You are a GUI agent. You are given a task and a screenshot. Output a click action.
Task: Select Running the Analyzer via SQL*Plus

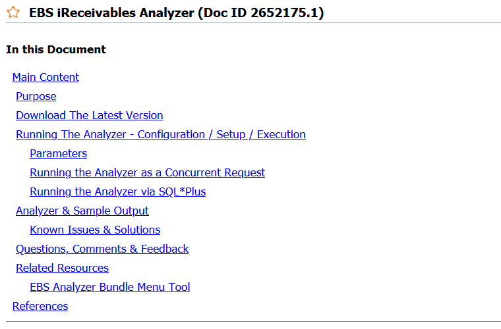pyautogui.click(x=117, y=191)
